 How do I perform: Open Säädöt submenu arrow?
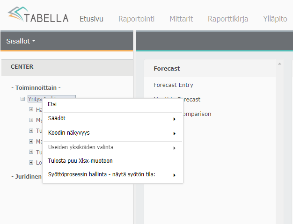click(174, 119)
